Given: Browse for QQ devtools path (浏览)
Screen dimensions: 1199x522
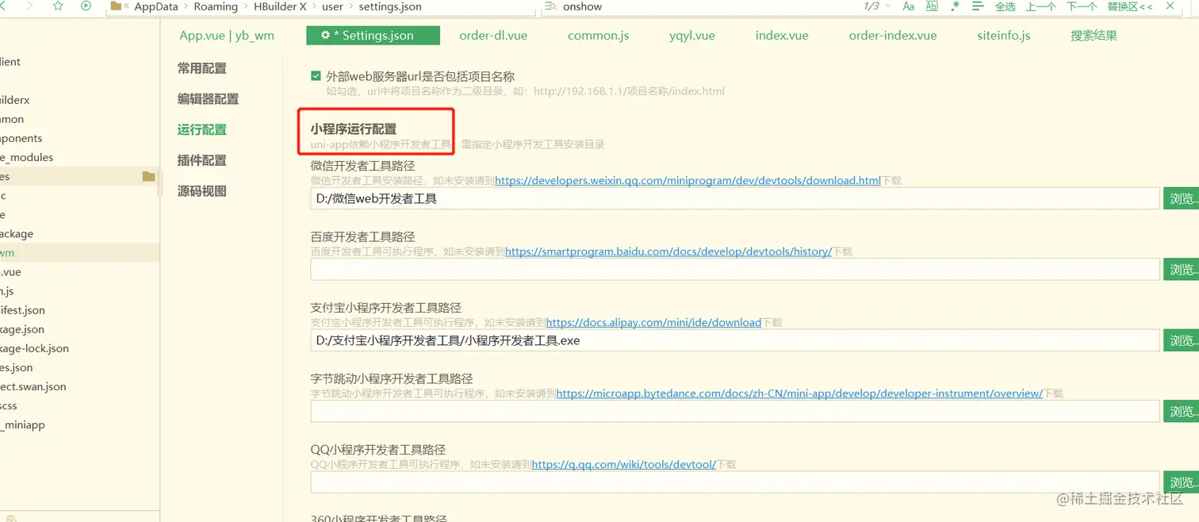Looking at the screenshot, I should tap(1181, 482).
